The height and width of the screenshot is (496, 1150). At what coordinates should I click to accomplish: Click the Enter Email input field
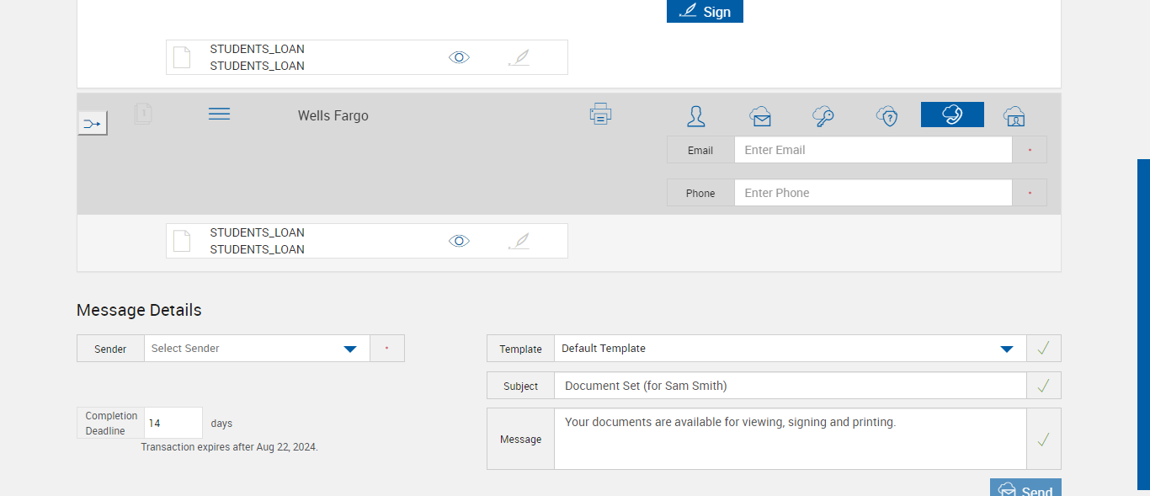coord(872,150)
